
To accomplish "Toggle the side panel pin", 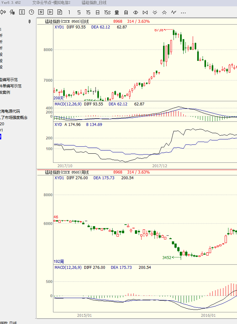I will click(x=30, y=22).
